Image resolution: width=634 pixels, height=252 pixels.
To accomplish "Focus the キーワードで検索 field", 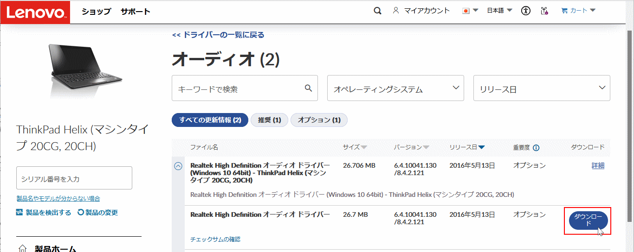I will click(x=245, y=88).
